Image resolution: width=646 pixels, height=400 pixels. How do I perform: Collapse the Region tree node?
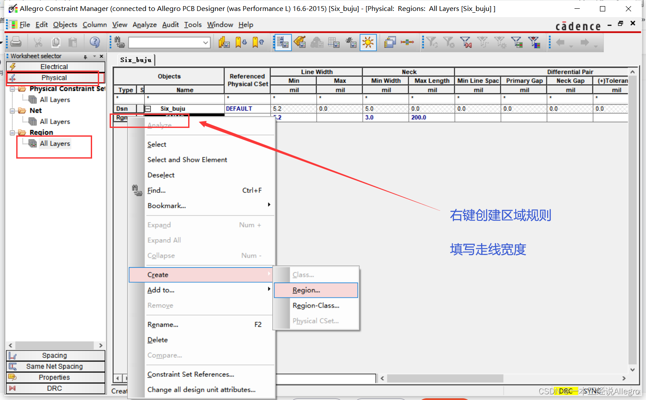click(x=12, y=133)
